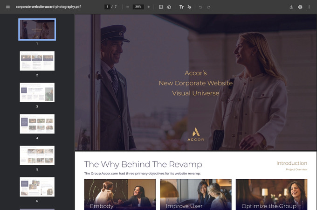Click the Group.Accor.com objectives sentence

click(142, 174)
